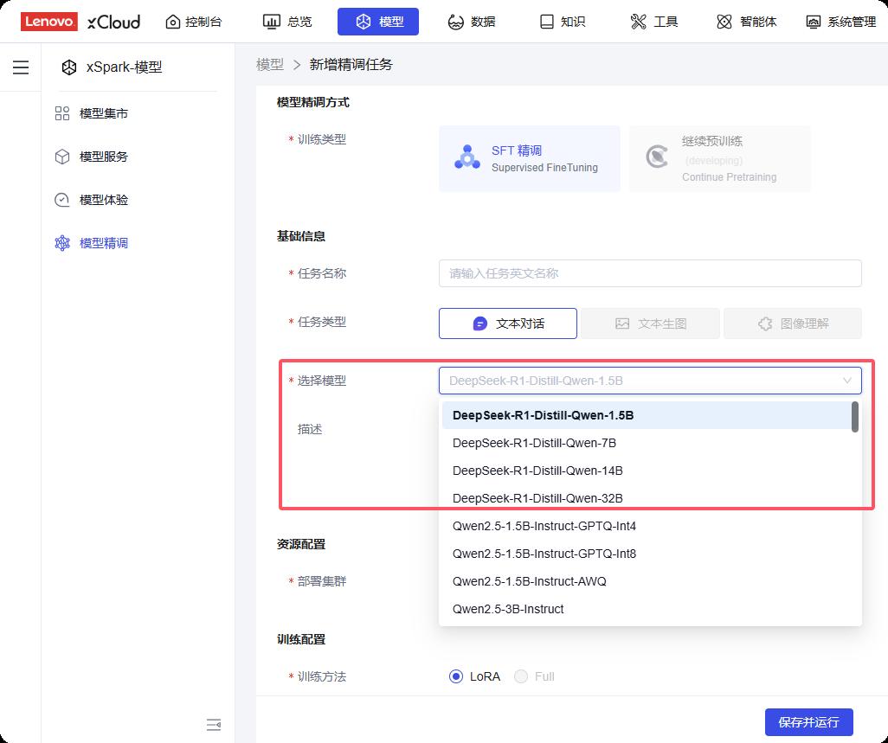Click the 数据 icon in top navigation
This screenshot has width=888, height=743.
click(455, 22)
